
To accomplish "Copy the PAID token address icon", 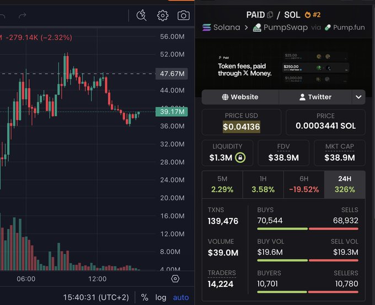I will pos(270,15).
